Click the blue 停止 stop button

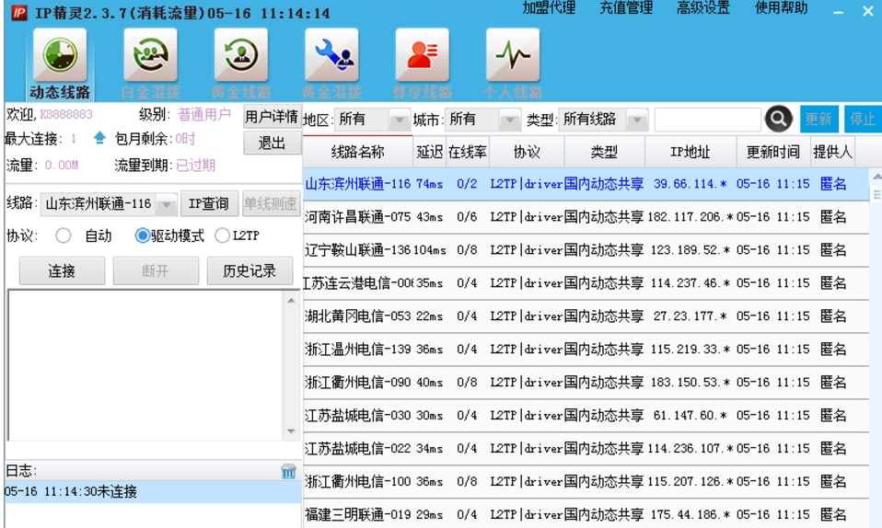[863, 119]
